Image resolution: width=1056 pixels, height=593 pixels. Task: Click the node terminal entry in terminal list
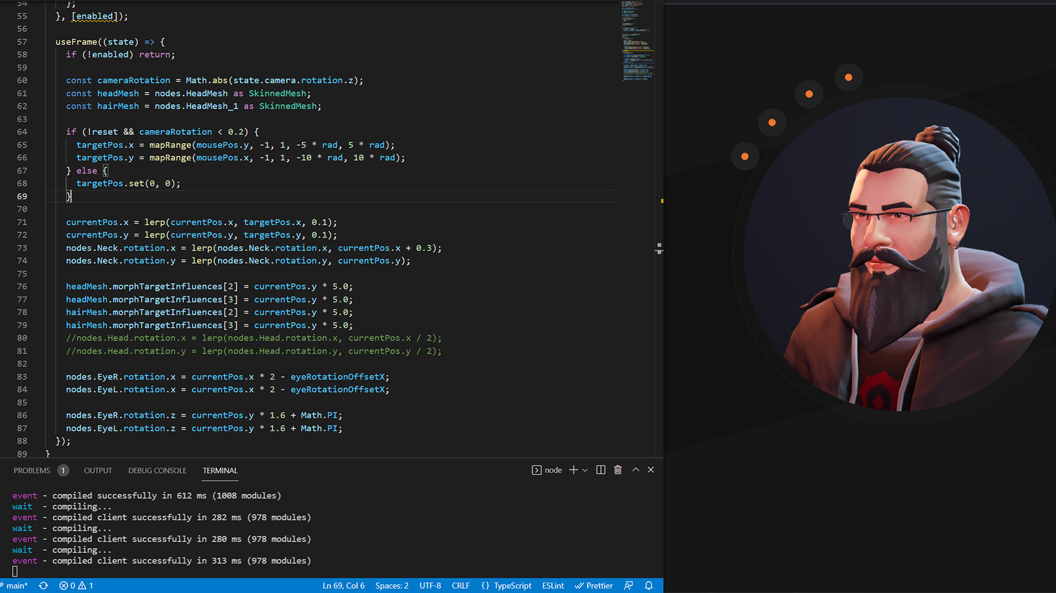[546, 469]
